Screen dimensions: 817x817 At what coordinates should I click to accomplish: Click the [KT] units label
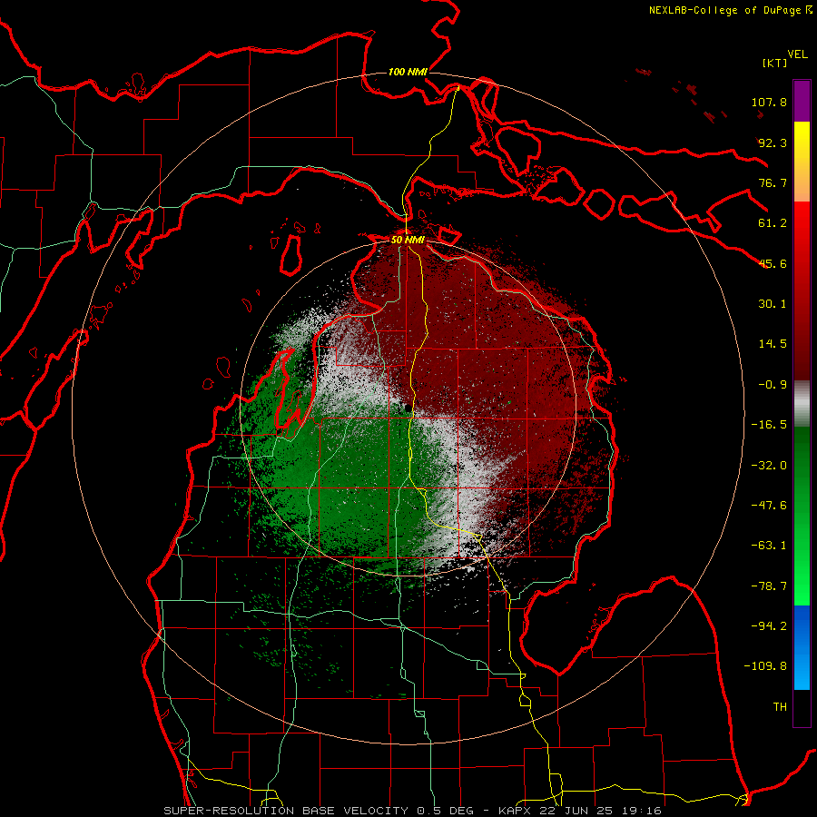[x=775, y=63]
